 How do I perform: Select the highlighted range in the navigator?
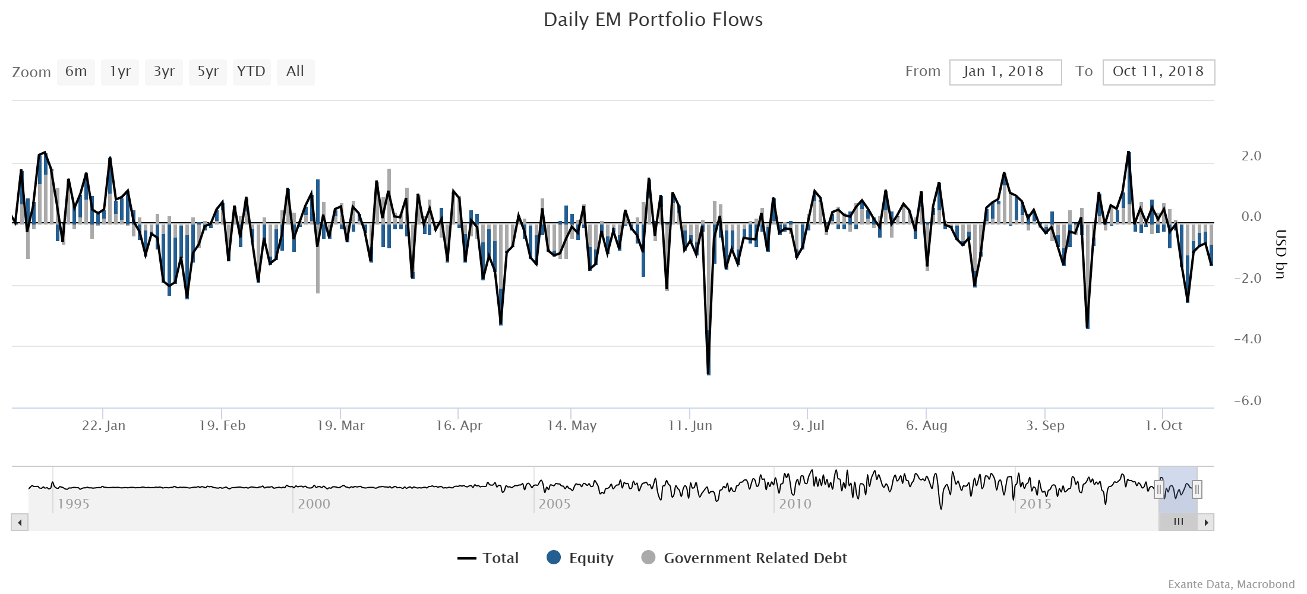(1179, 490)
